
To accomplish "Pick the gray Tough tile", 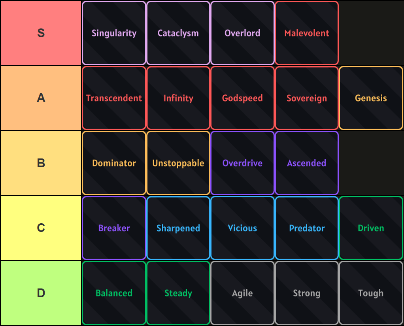I will 371,293.
